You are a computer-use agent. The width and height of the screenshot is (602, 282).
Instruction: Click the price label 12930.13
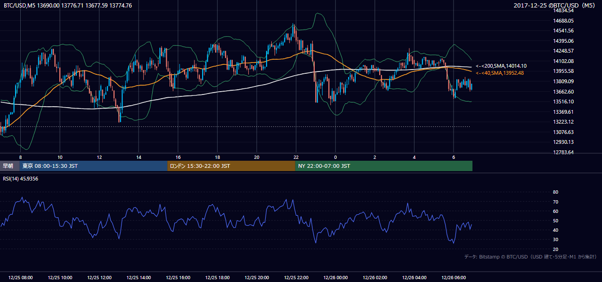563,142
